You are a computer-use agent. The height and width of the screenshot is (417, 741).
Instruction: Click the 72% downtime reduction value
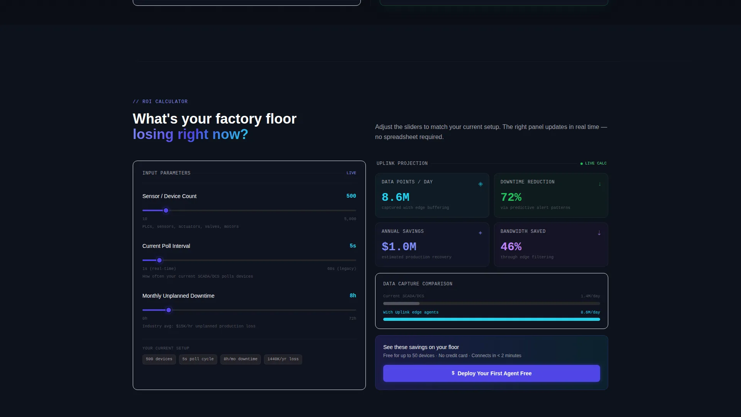pyautogui.click(x=511, y=197)
